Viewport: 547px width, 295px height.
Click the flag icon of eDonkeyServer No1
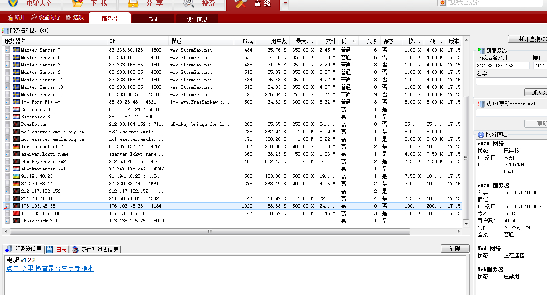[16, 169]
